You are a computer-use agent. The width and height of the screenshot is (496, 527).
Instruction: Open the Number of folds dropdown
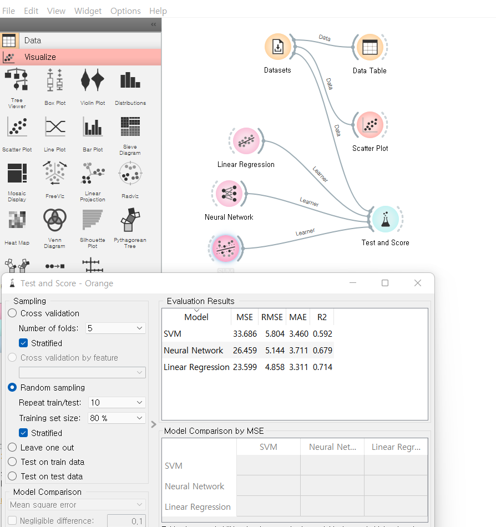115,328
